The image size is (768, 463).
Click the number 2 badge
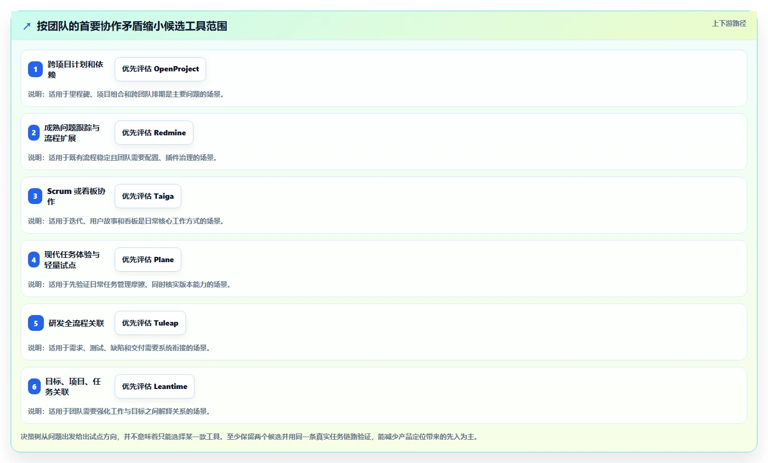pos(34,133)
